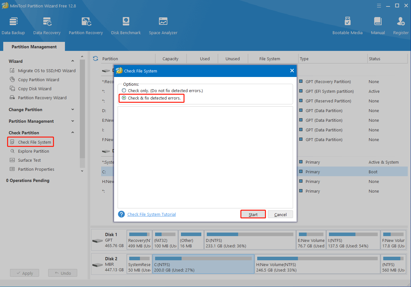Open the Manual
411x287 pixels.
pyautogui.click(x=377, y=25)
